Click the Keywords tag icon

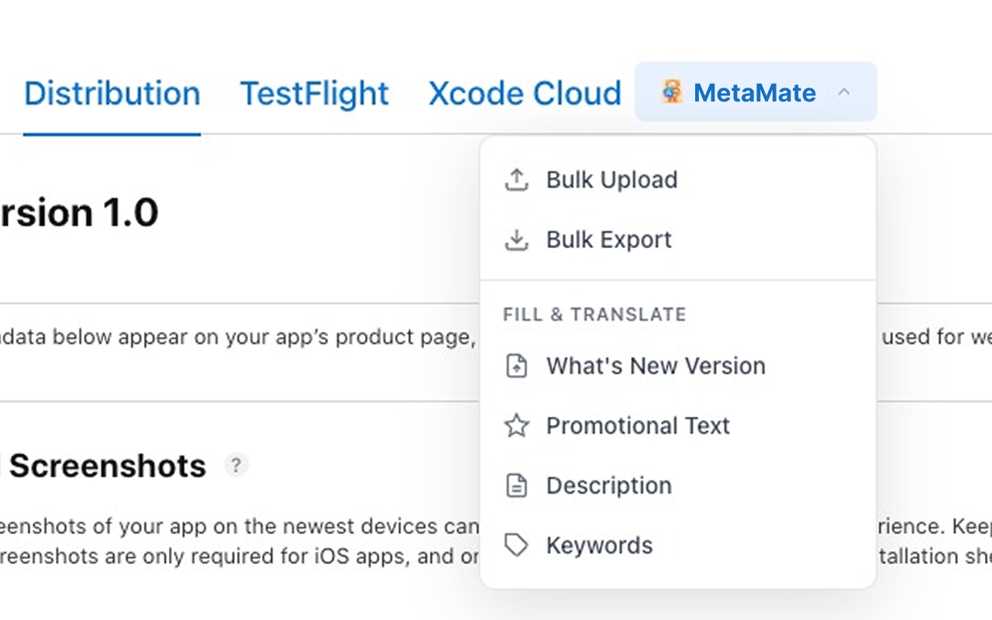(516, 546)
